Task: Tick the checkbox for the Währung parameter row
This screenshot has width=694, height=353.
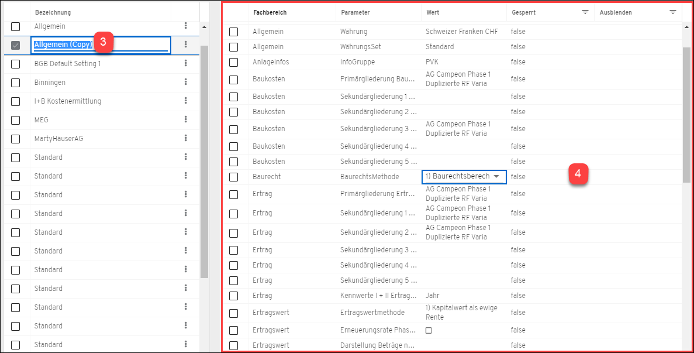Action: [x=234, y=32]
